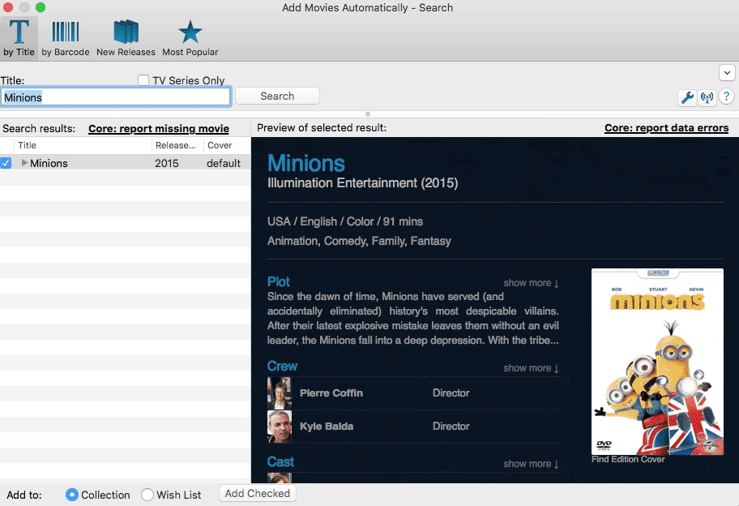Open help with the question mark icon
739x506 pixels.
pyautogui.click(x=727, y=96)
